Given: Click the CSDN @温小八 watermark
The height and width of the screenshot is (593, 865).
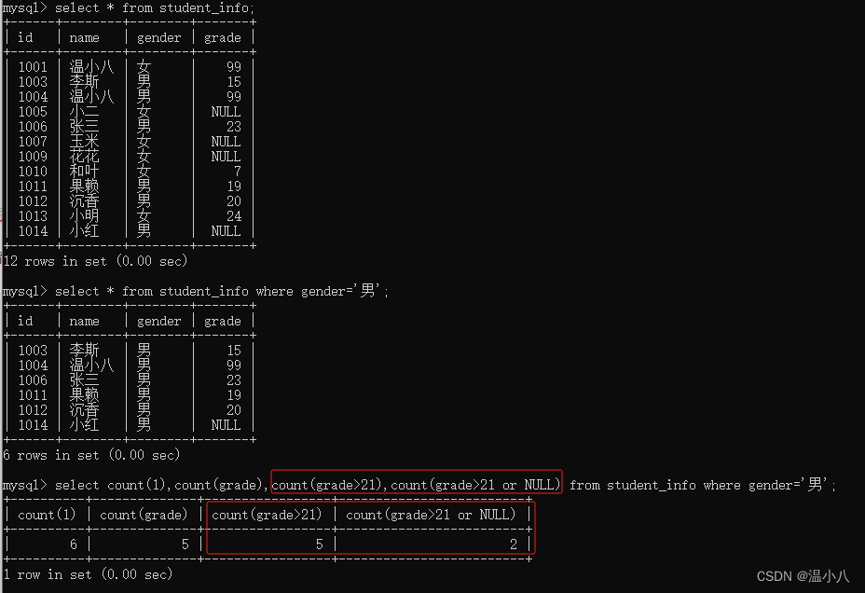Looking at the screenshot, I should pos(803,576).
